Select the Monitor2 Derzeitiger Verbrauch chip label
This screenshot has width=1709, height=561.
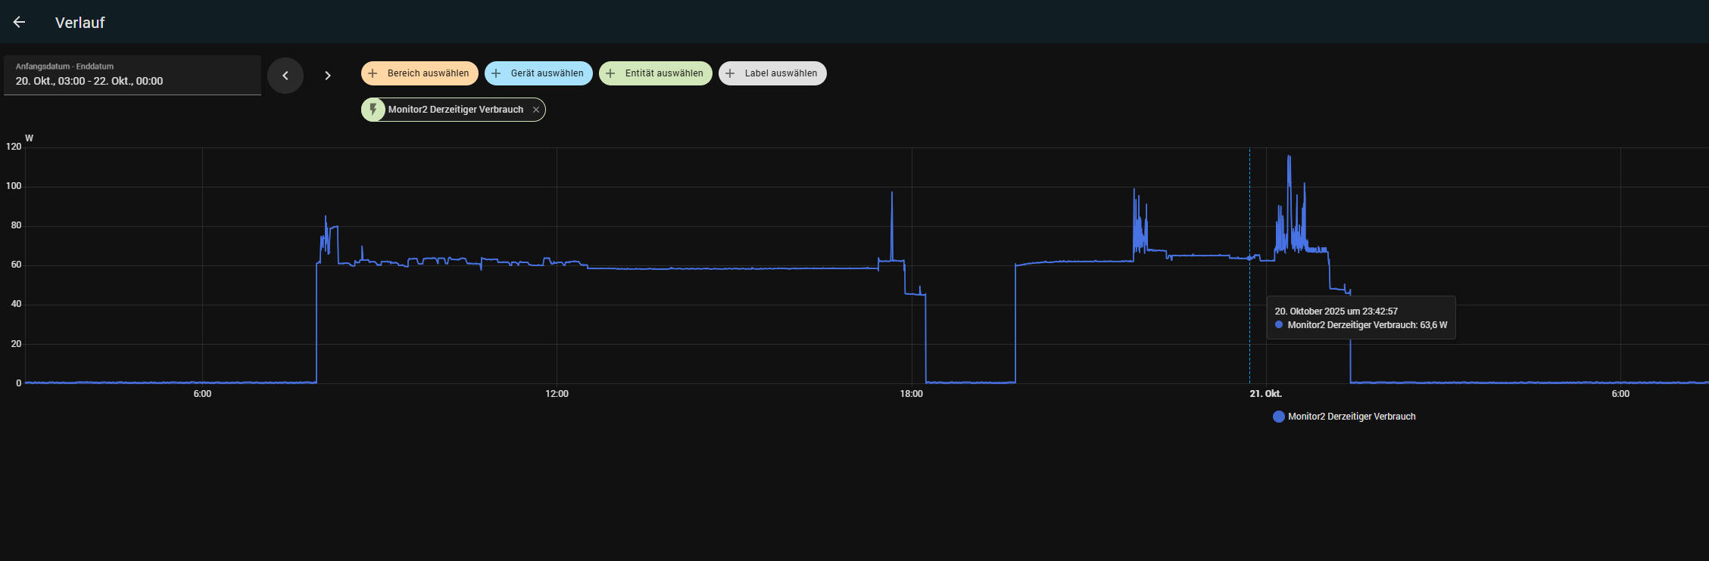(x=456, y=110)
